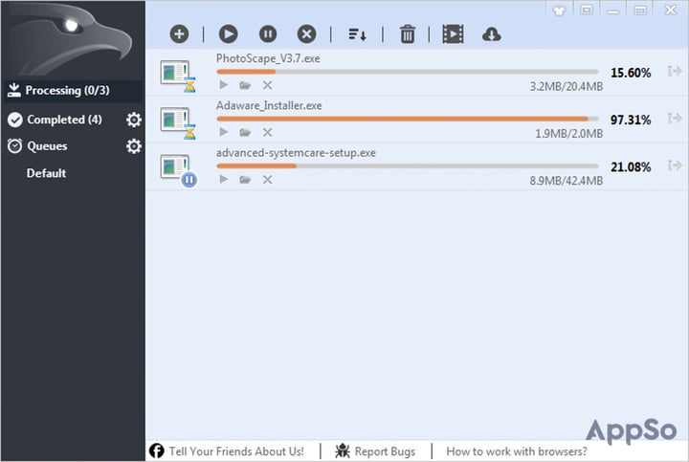Select the Default queue
The image size is (689, 462).
click(x=46, y=173)
